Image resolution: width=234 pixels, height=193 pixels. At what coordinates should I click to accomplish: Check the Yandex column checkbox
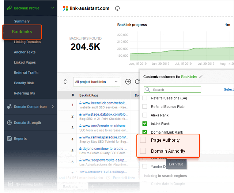click(145, 166)
